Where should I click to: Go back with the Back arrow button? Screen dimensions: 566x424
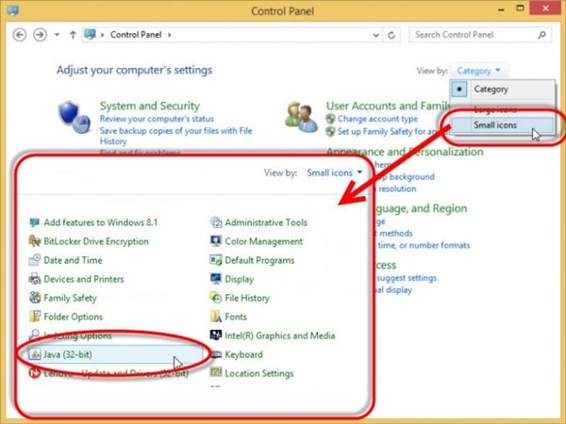tap(20, 35)
